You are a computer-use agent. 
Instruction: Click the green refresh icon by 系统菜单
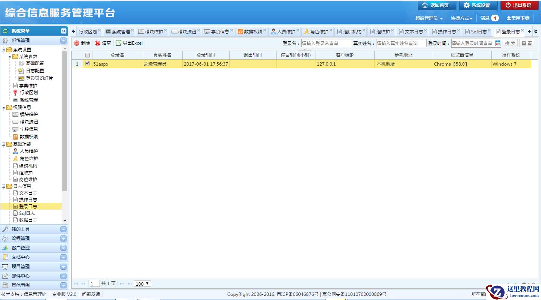point(5,31)
